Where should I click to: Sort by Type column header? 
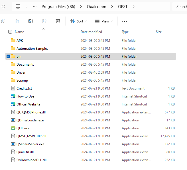point(125,32)
